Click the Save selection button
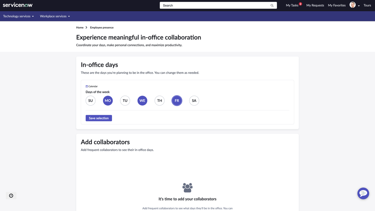 tap(99, 118)
